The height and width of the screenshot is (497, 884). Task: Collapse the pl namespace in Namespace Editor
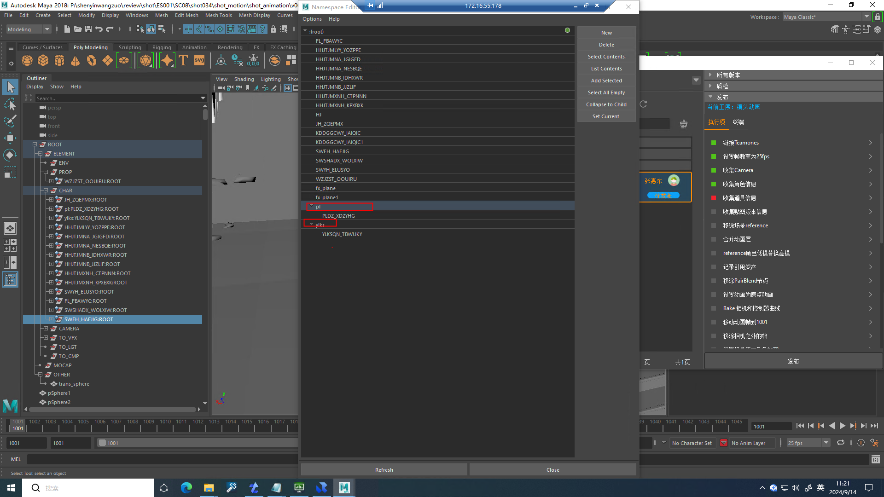point(312,206)
